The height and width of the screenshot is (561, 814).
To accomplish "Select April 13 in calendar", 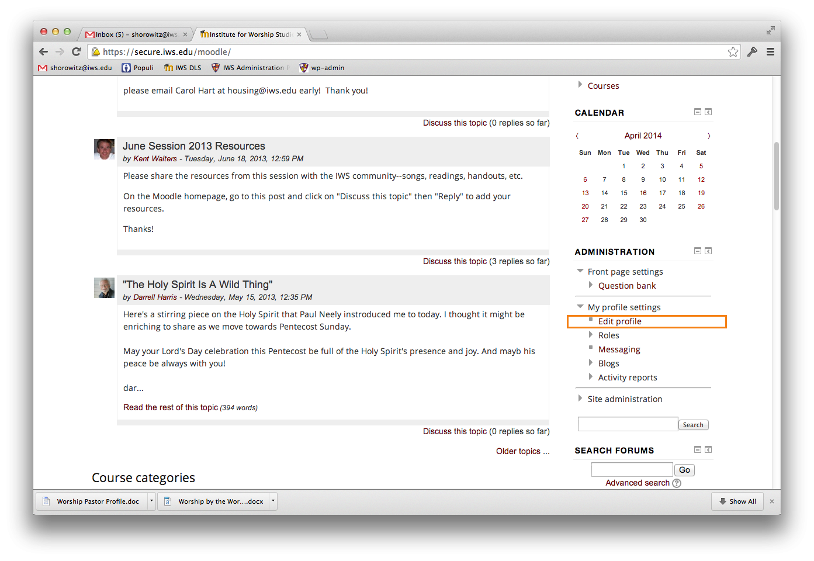I will coord(585,193).
